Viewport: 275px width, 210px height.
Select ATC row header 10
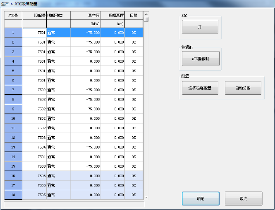click(x=13, y=119)
